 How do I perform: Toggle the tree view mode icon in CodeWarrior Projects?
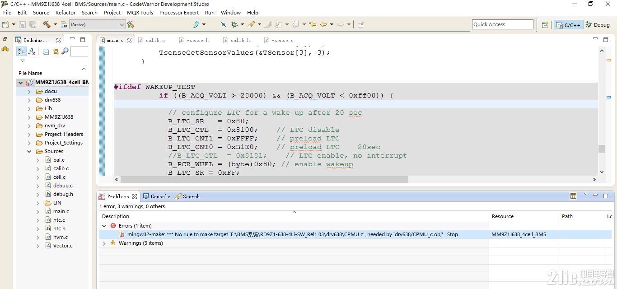click(21, 51)
